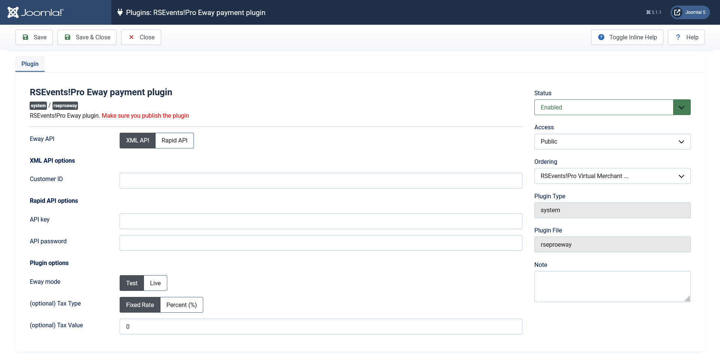This screenshot has height=358, width=720.
Task: Click the 'XML API options' heading
Action: 52,160
